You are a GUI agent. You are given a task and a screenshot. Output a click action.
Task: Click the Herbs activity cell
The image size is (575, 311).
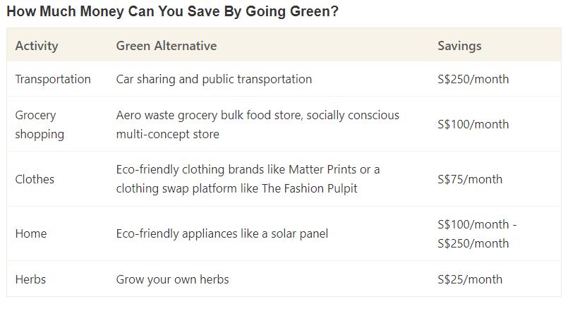click(x=30, y=279)
